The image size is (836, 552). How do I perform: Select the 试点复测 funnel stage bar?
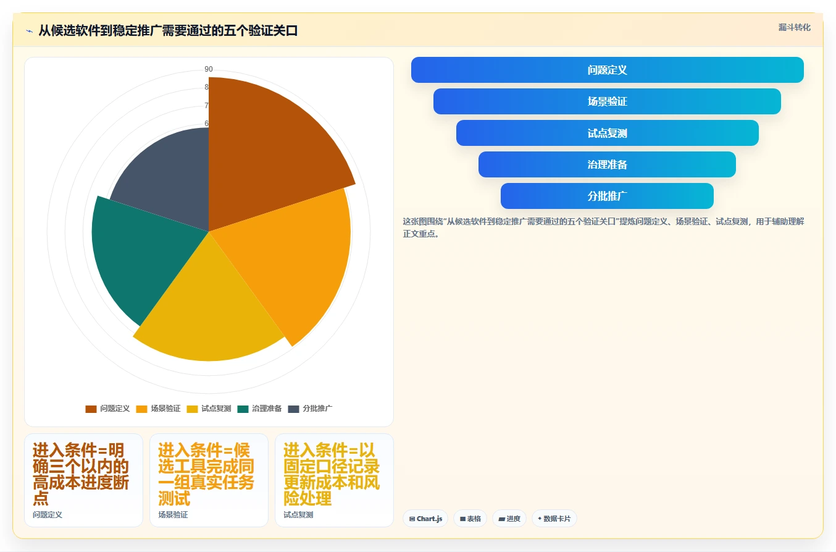coord(608,133)
